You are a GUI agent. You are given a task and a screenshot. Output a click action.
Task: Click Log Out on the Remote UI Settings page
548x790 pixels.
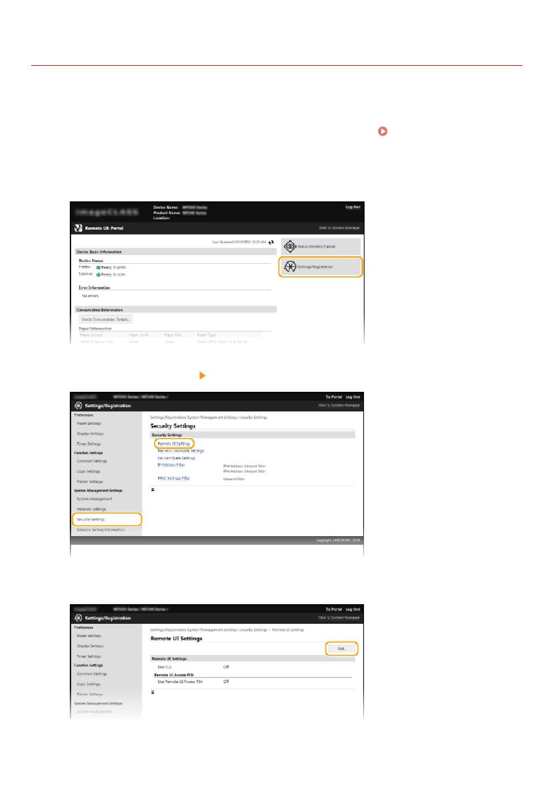(353, 609)
